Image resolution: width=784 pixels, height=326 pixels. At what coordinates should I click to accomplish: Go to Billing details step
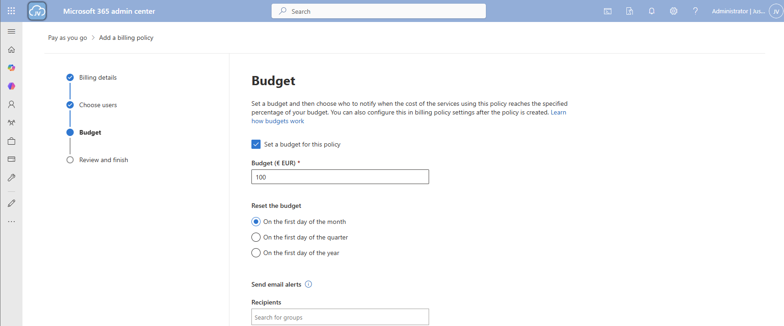[x=98, y=77]
